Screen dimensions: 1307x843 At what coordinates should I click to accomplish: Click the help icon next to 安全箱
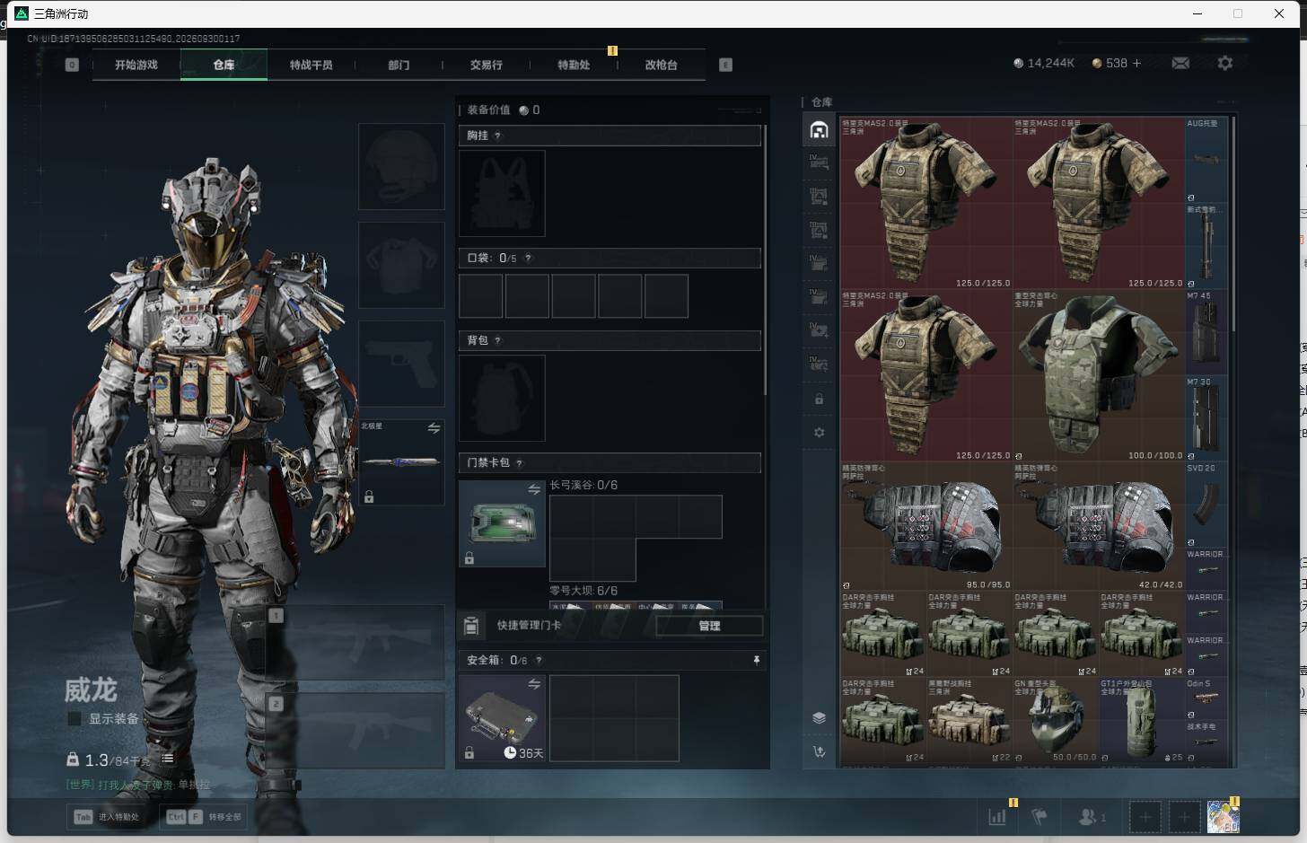[x=539, y=660]
